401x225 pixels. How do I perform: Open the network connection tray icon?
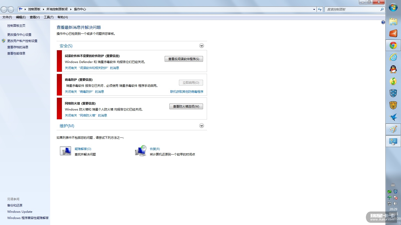click(x=389, y=203)
